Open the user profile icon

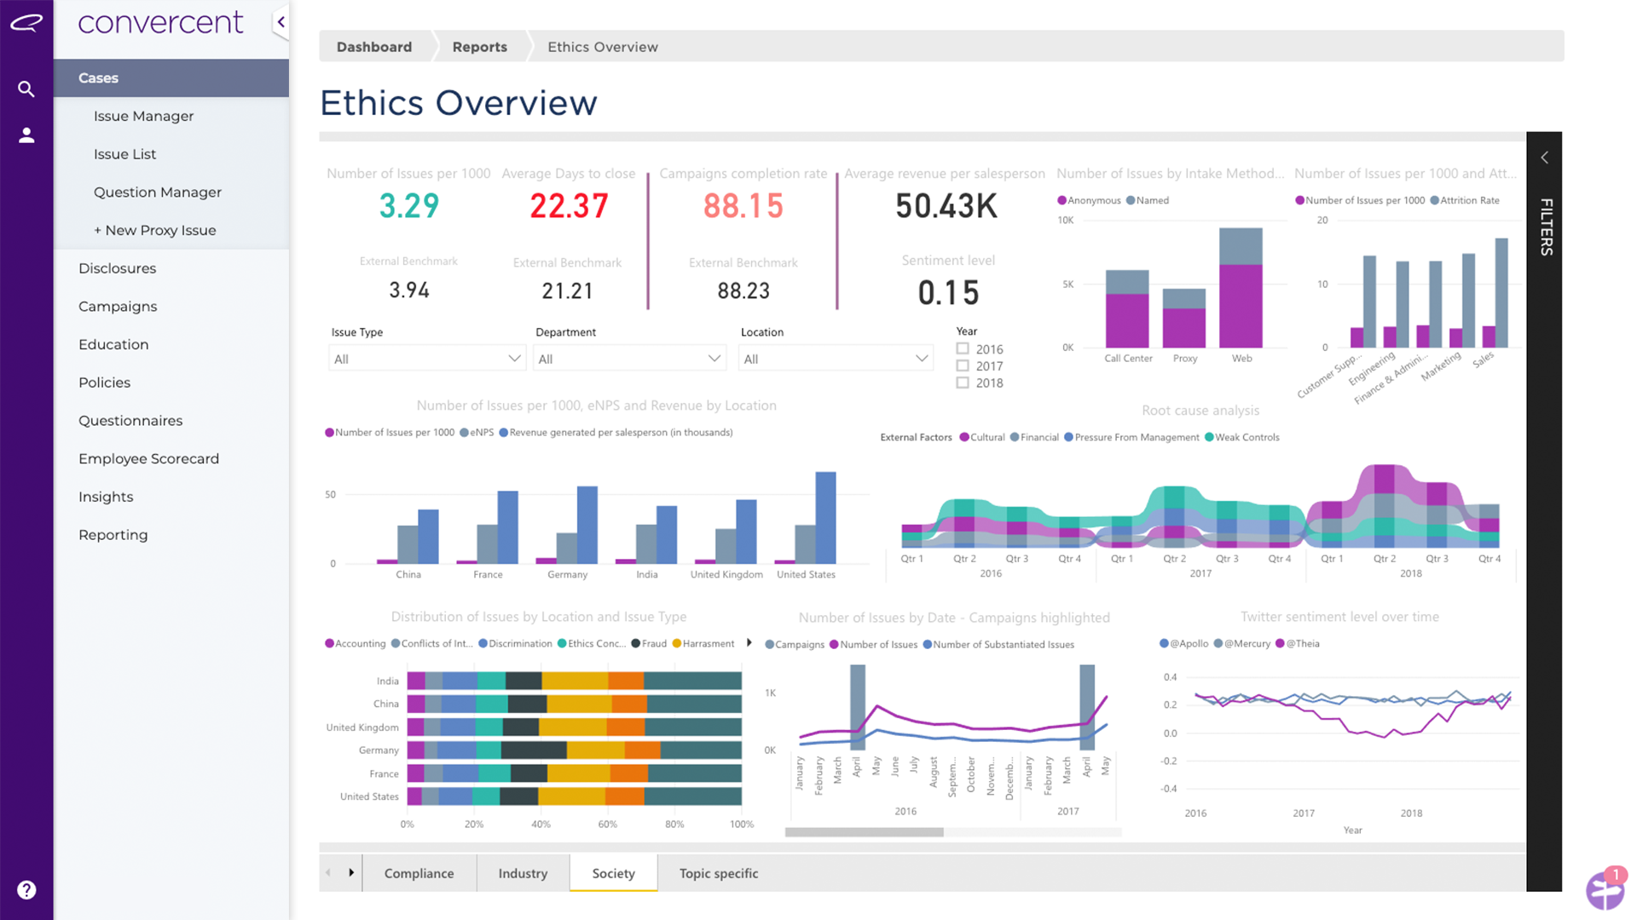[x=26, y=135]
